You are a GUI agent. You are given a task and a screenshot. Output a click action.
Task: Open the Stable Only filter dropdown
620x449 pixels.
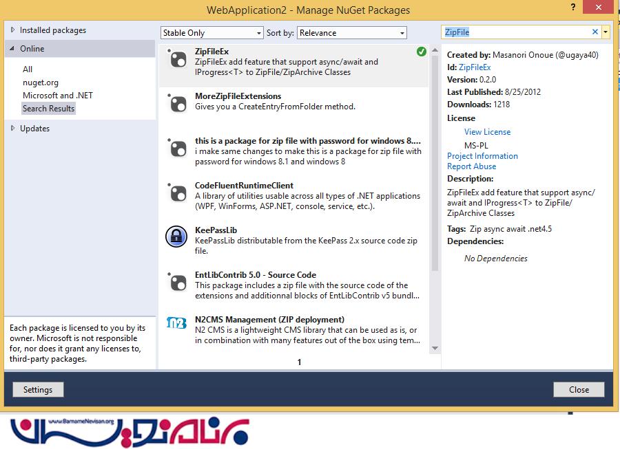click(x=211, y=33)
